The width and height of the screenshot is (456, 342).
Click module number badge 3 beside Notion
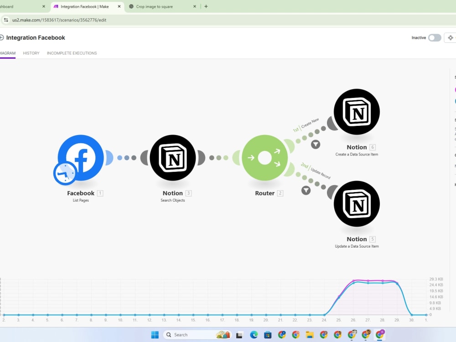(188, 193)
